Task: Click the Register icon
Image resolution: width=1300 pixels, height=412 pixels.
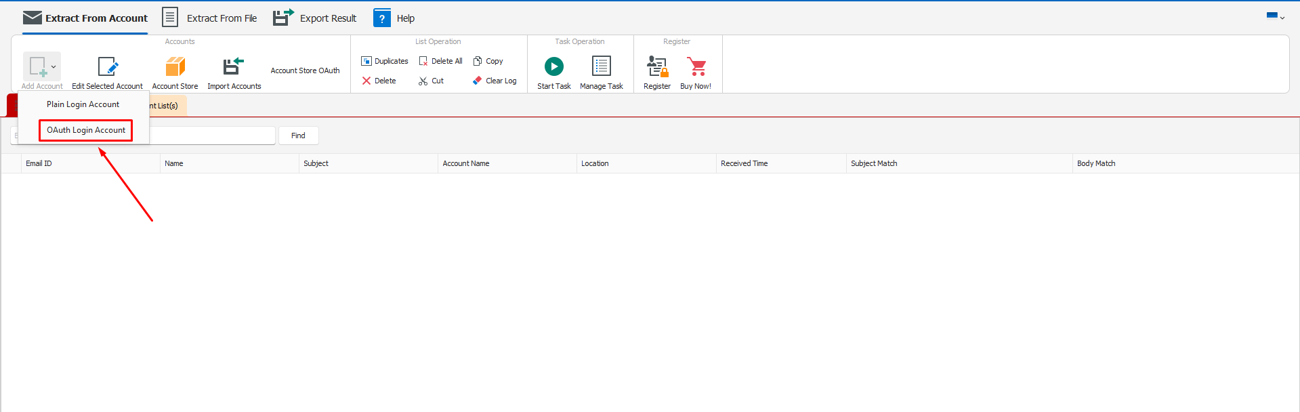Action: click(656, 67)
